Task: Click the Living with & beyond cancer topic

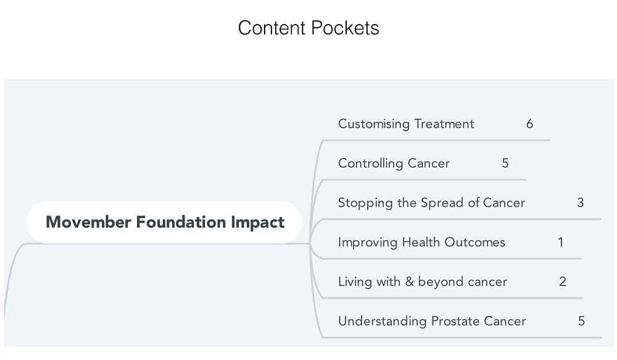Action: (x=422, y=282)
